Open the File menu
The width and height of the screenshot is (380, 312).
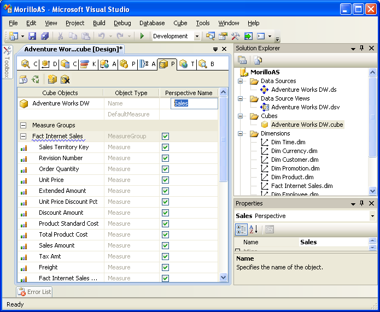click(x=13, y=23)
